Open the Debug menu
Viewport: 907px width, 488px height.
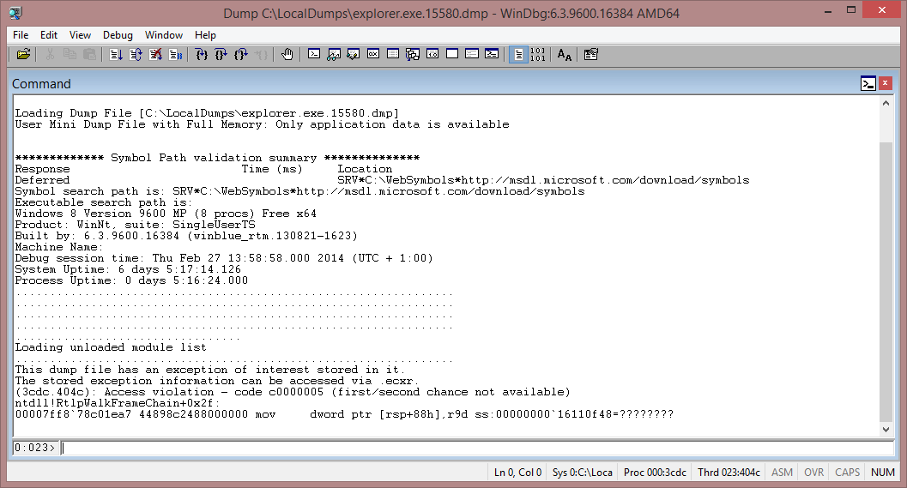click(118, 35)
